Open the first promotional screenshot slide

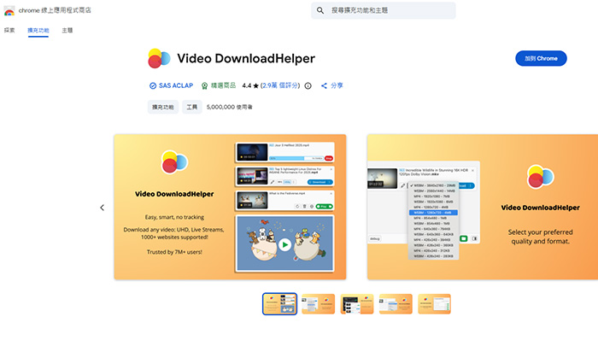click(x=230, y=207)
